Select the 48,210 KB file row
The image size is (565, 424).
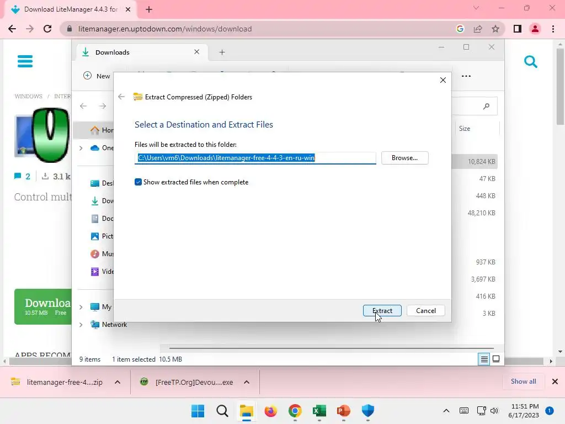(x=475, y=213)
